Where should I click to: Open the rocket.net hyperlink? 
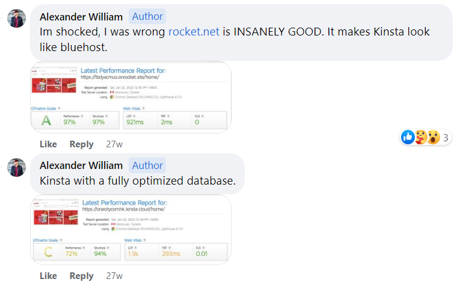(194, 32)
